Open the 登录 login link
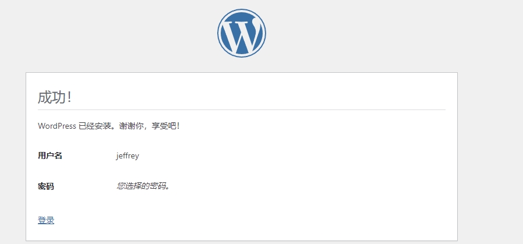The image size is (523, 244). click(x=46, y=220)
